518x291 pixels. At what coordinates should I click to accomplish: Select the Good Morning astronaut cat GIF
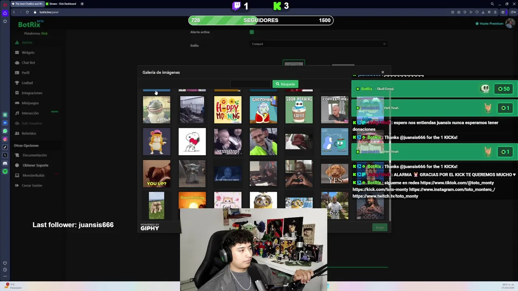(x=263, y=110)
